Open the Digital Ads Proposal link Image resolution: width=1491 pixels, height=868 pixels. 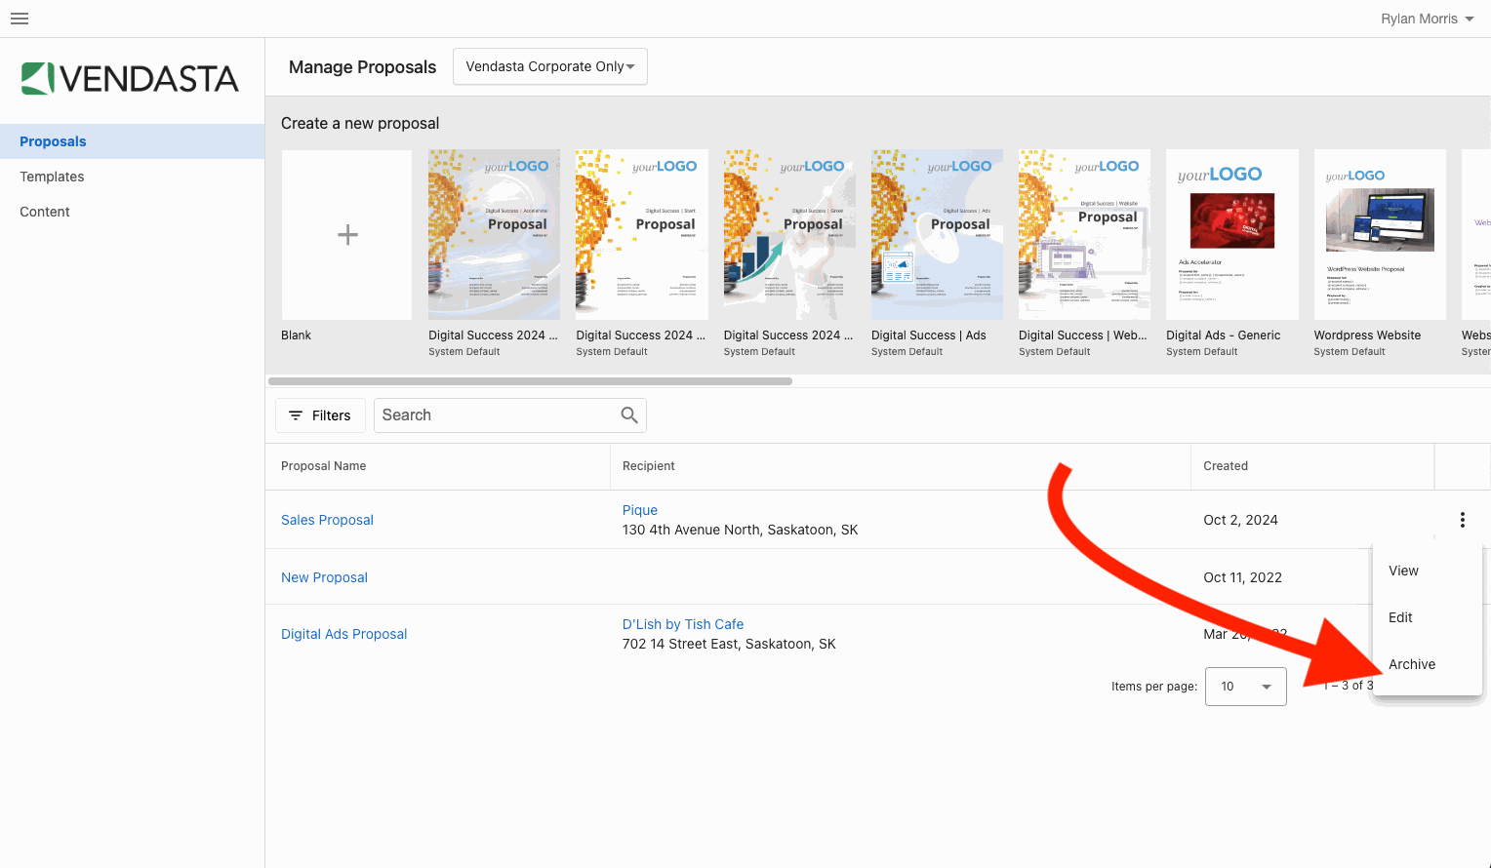pos(343,634)
